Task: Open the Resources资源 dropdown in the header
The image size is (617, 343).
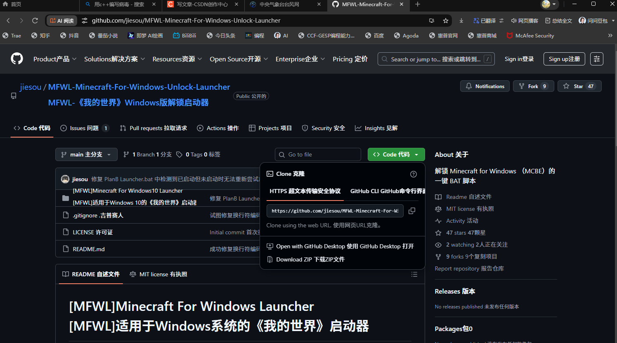Action: click(x=177, y=59)
